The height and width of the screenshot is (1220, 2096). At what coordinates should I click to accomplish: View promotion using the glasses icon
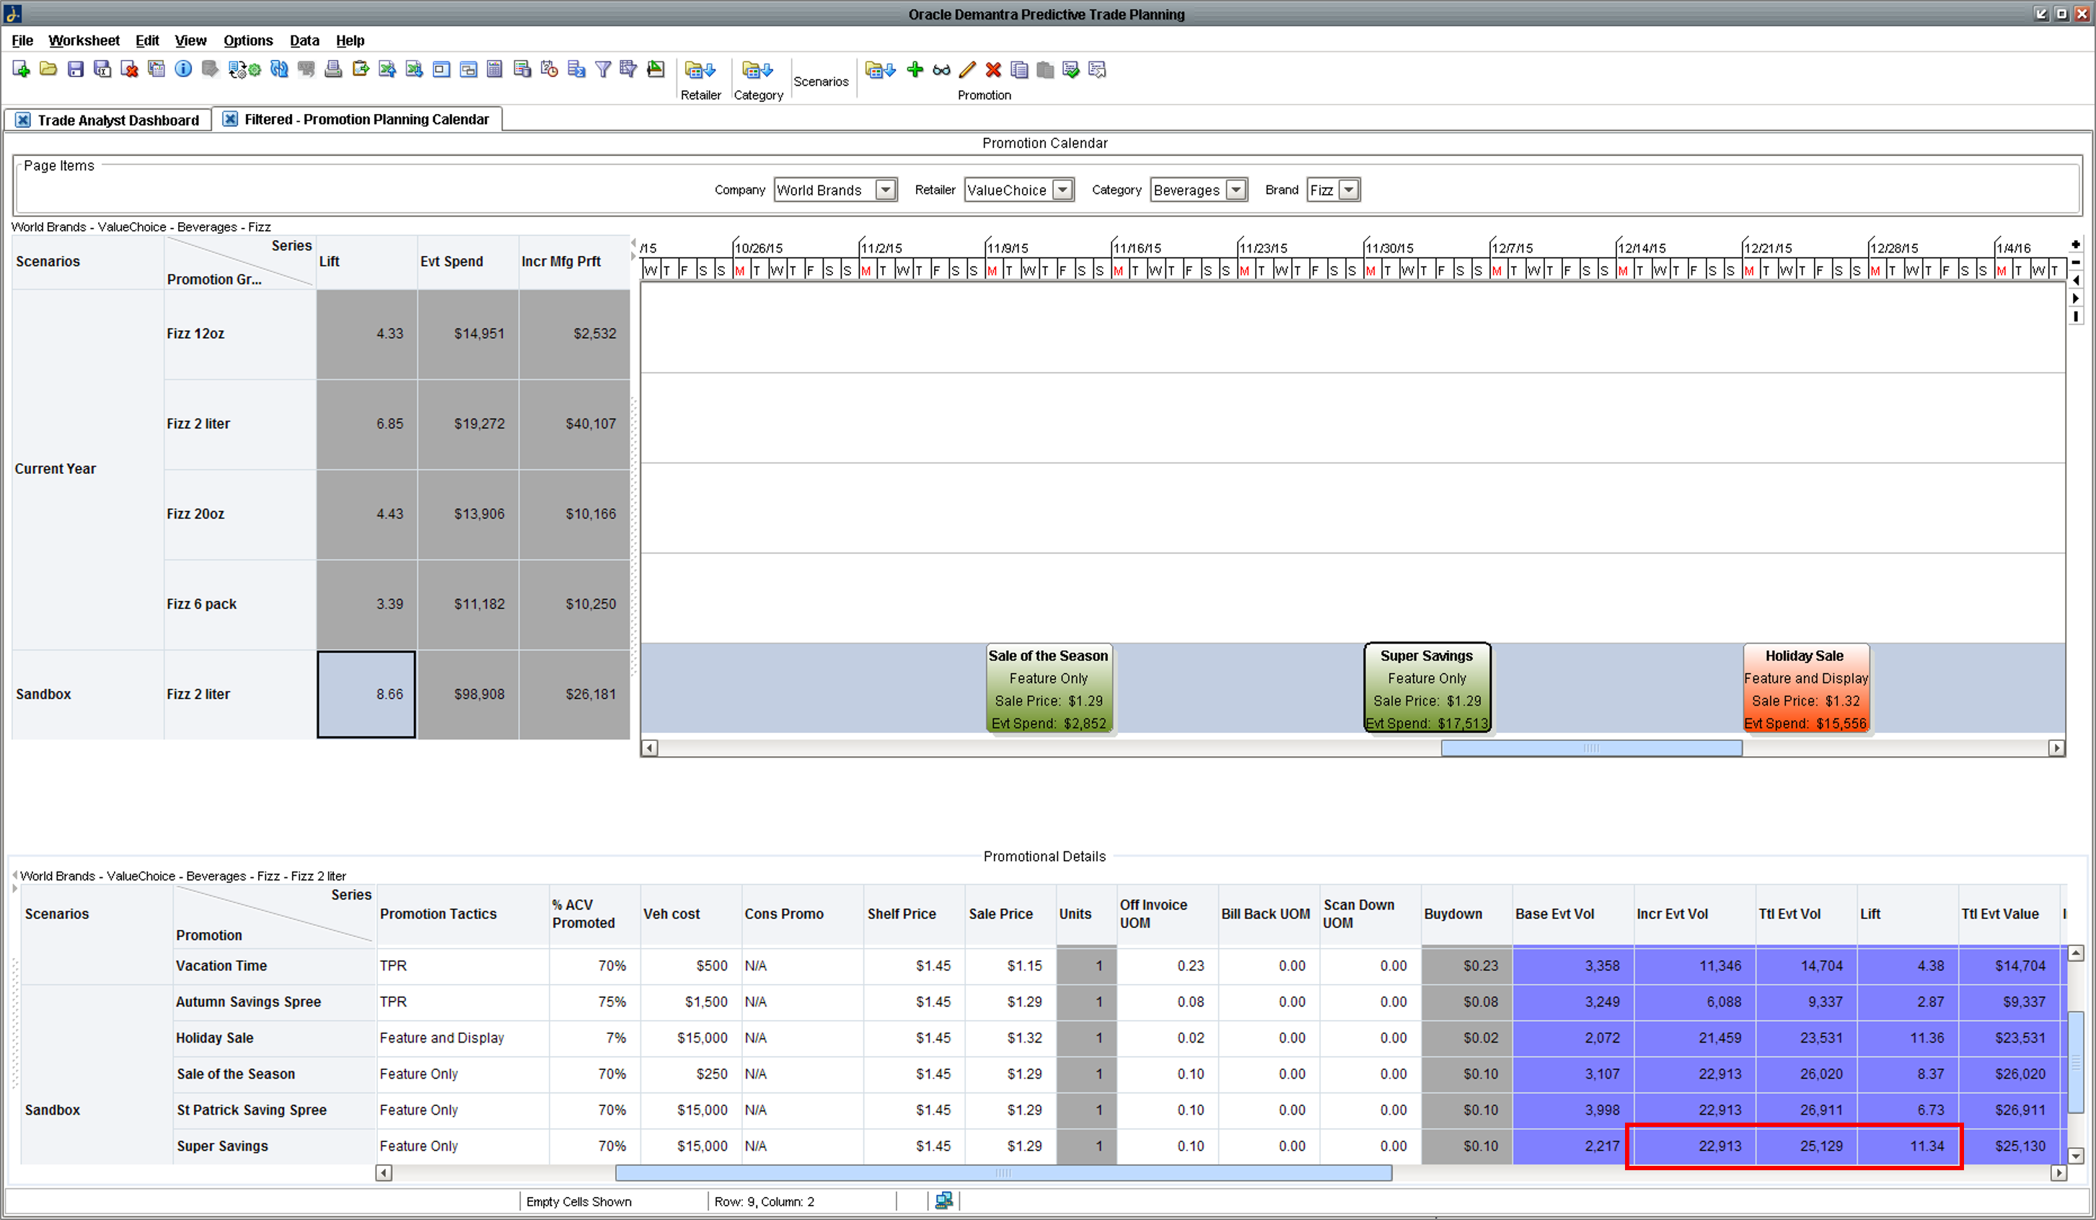coord(941,70)
